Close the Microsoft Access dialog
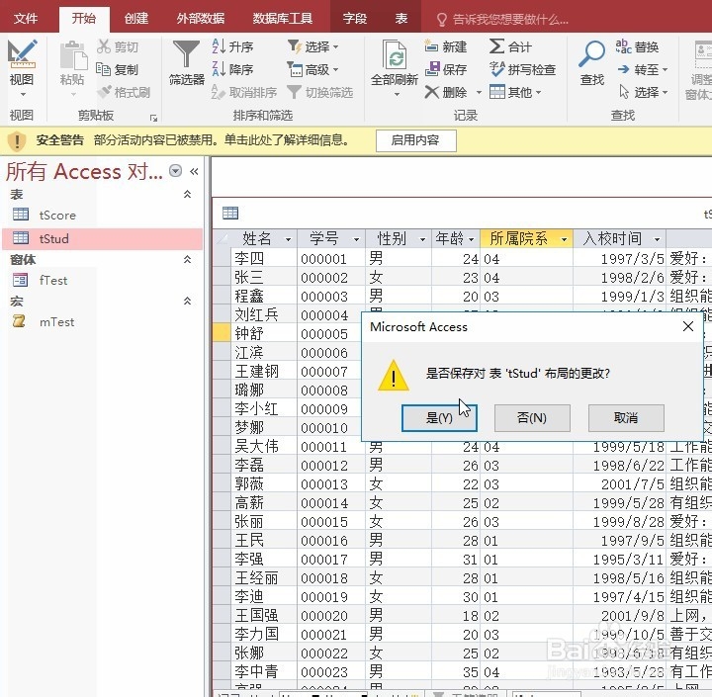The height and width of the screenshot is (697, 712). pos(688,326)
